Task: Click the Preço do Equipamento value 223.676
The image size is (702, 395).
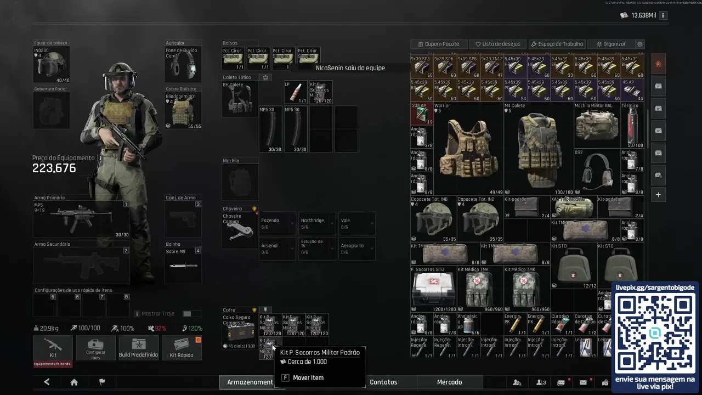Action: point(54,168)
